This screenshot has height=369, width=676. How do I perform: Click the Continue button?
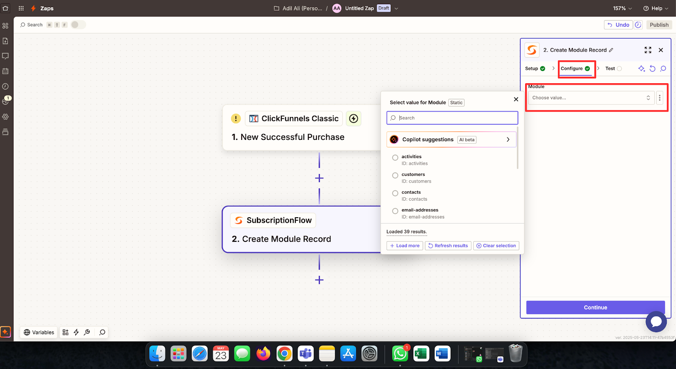[595, 307]
